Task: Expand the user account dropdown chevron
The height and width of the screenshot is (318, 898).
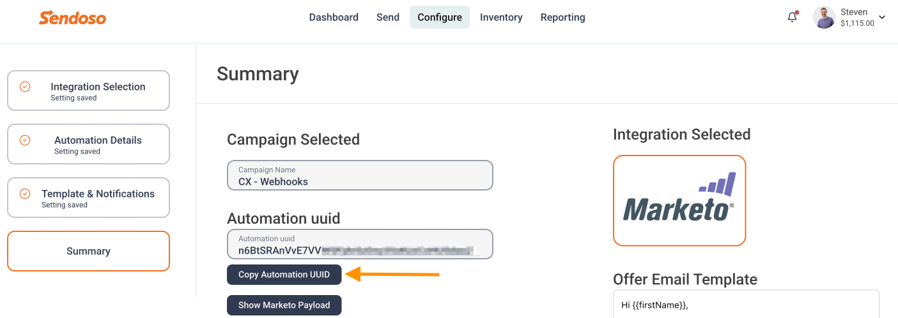Action: 883,18
